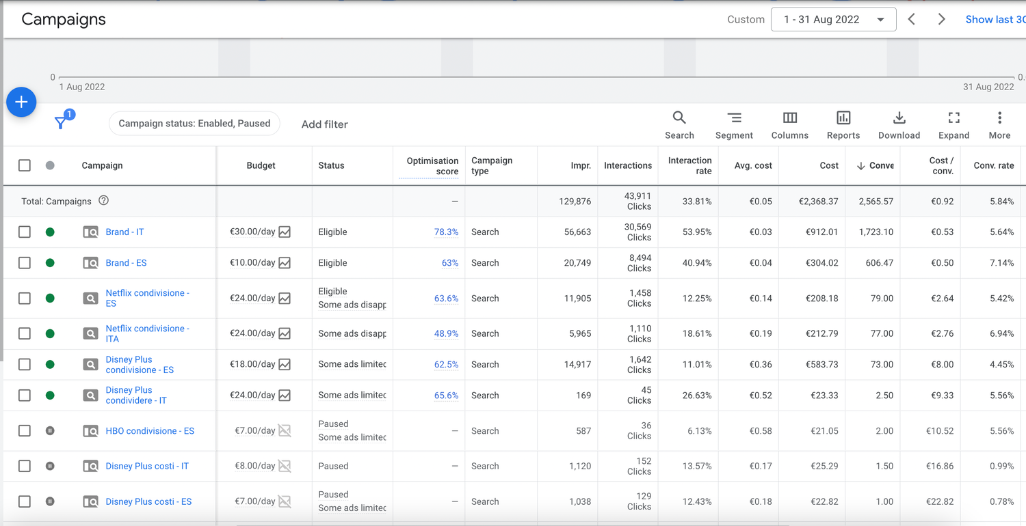Screen dimensions: 1026x526
Task: Click paused status icon for Disney Plus costi - ES
Action: click(x=50, y=501)
